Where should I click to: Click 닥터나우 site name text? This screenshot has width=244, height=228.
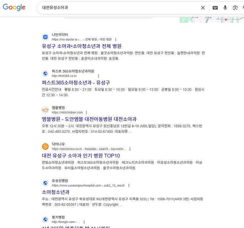(58, 144)
